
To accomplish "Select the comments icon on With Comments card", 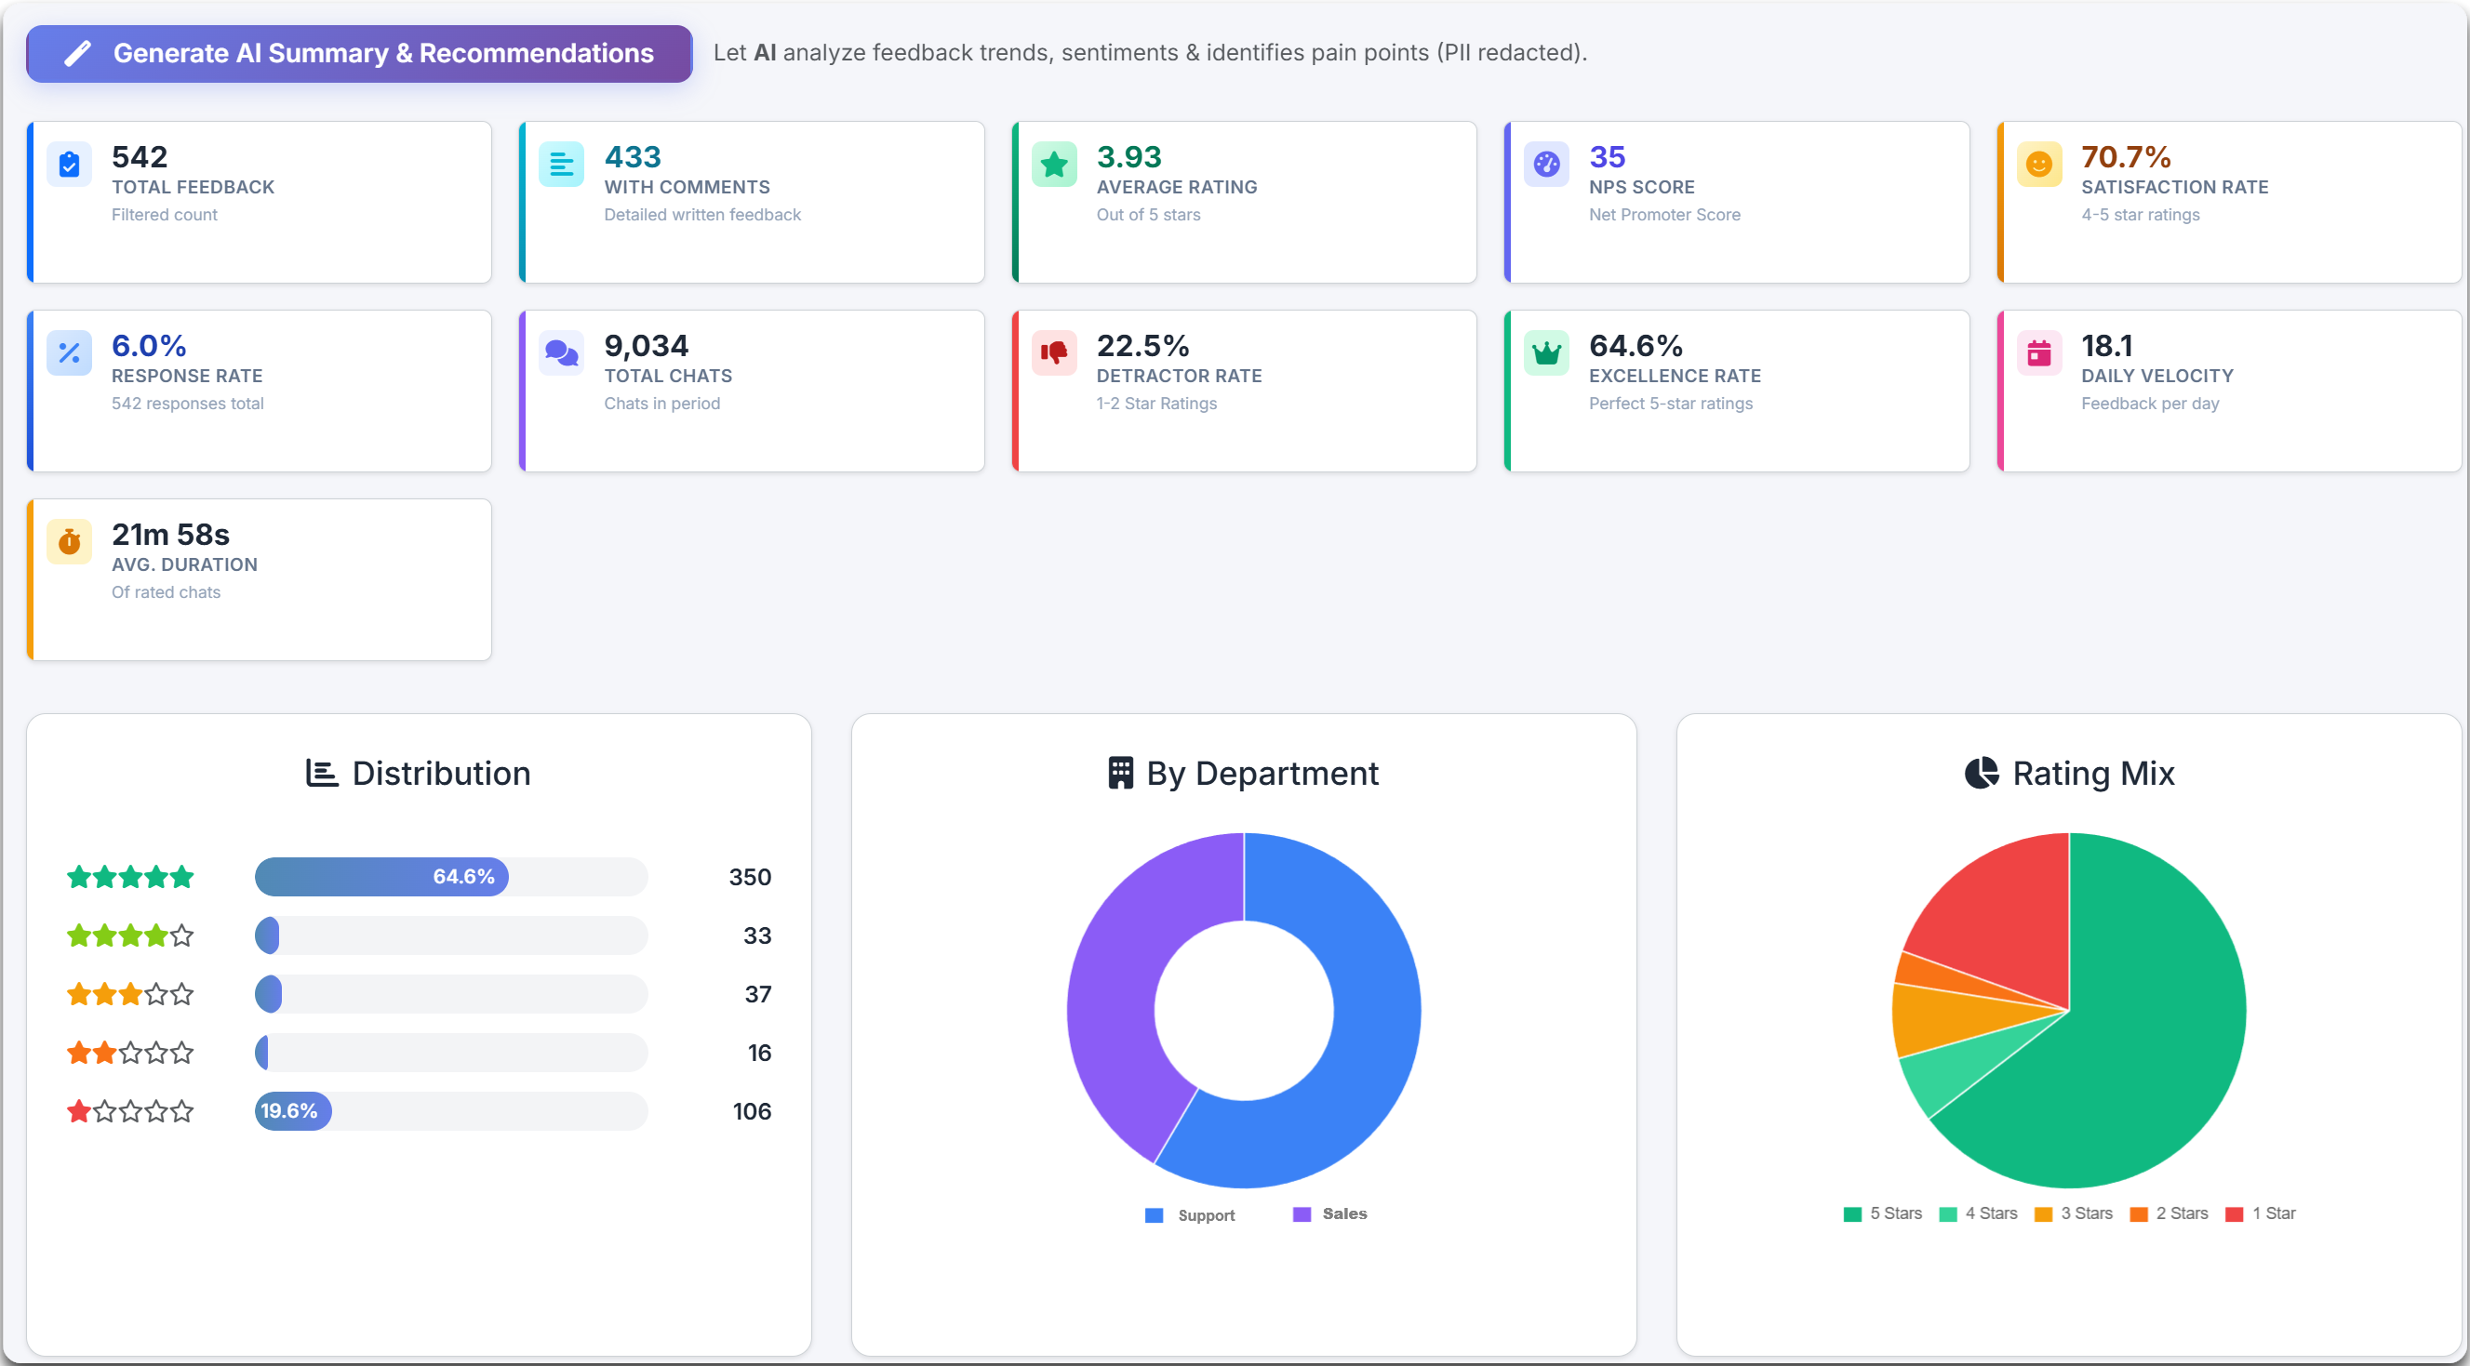I will tap(562, 165).
